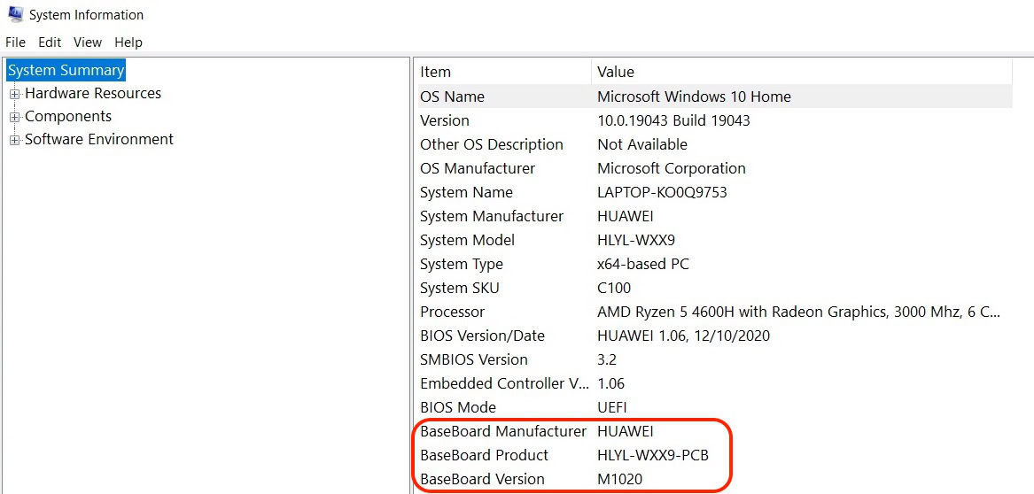Open the File menu
The image size is (1034, 494).
pos(16,42)
